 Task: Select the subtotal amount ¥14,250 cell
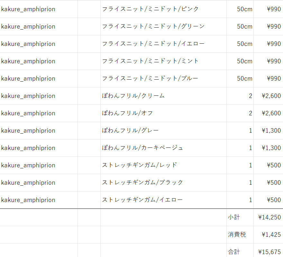269,217
